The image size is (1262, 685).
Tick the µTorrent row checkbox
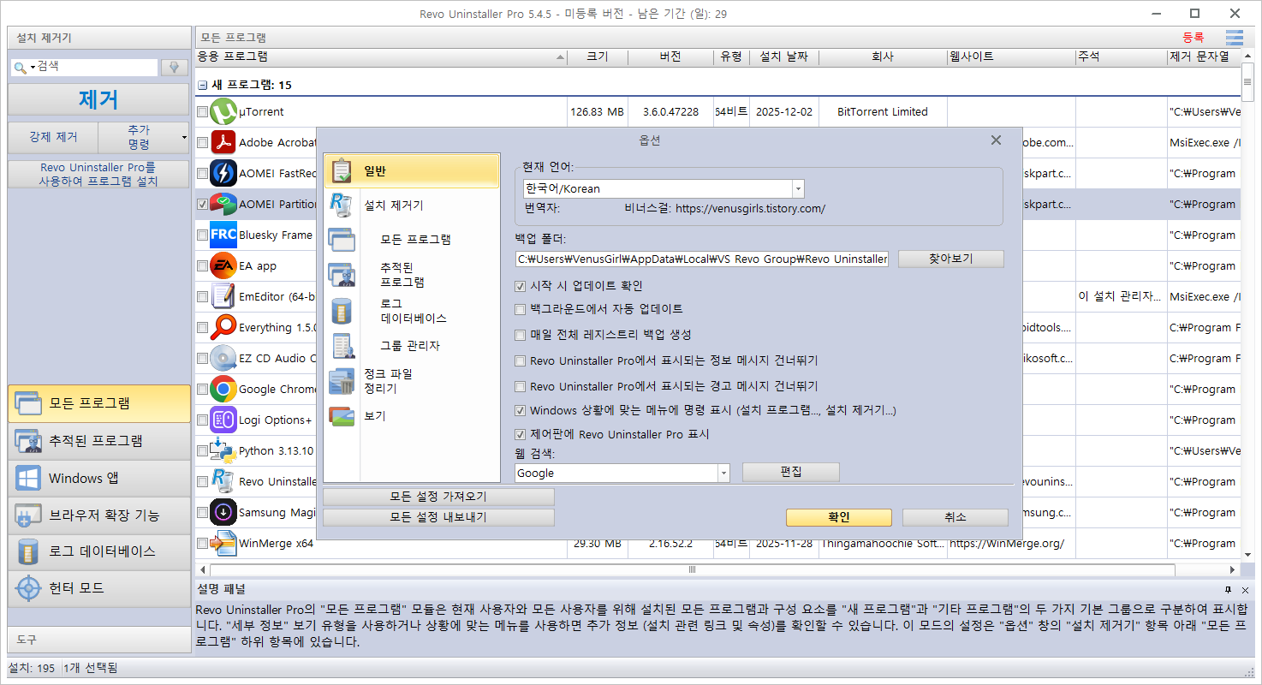coord(202,112)
